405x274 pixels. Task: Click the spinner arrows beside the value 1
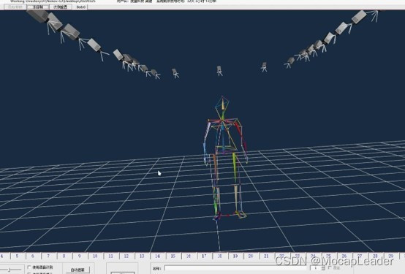click(323, 268)
